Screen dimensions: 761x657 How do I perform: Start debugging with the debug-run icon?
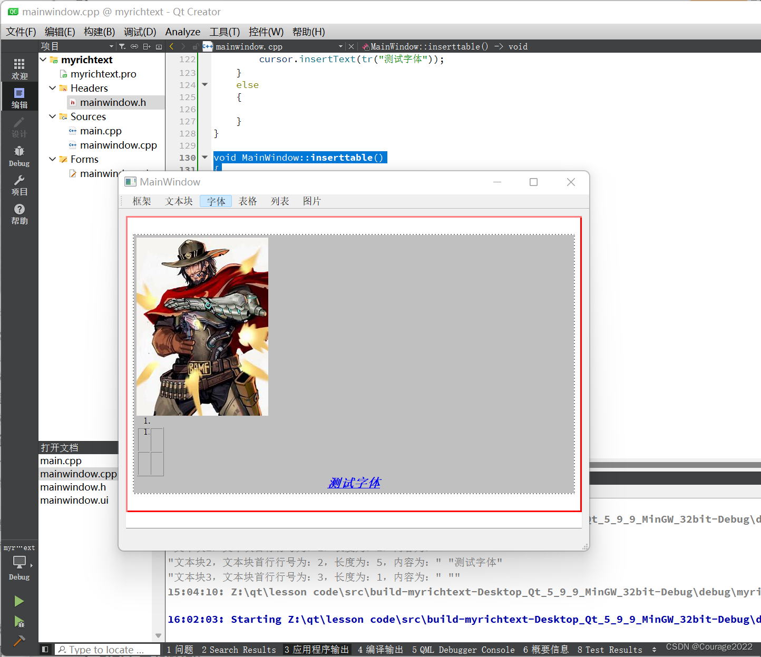click(x=19, y=622)
